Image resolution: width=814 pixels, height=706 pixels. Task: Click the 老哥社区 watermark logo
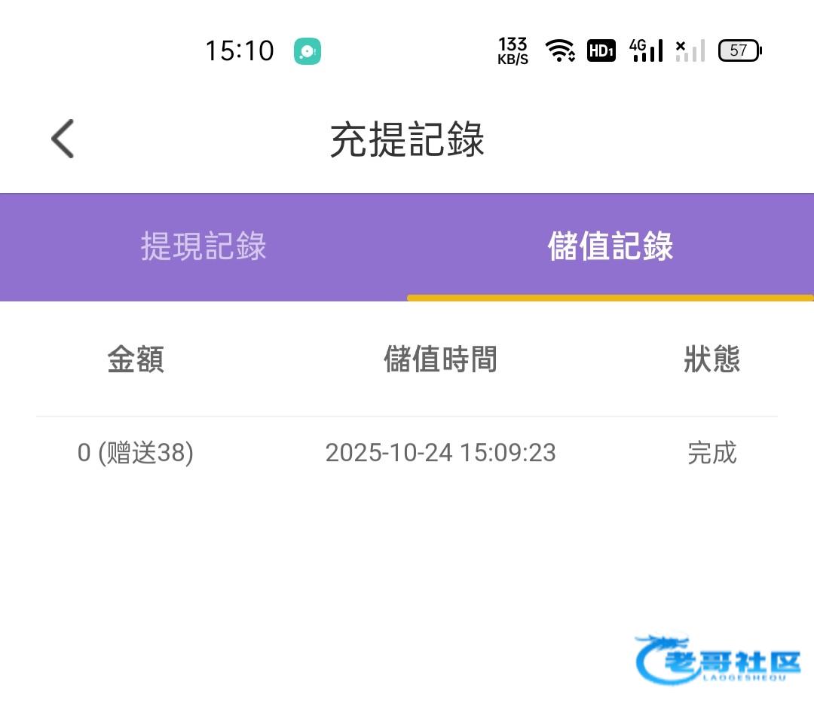pyautogui.click(x=718, y=659)
